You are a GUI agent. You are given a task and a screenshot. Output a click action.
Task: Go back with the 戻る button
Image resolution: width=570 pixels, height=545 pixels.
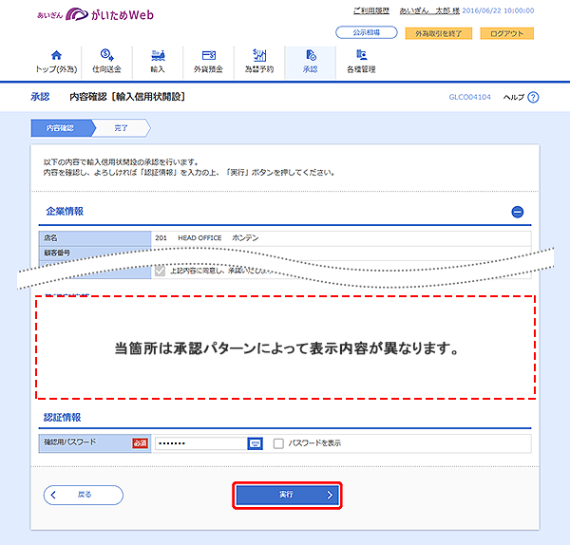(x=84, y=495)
